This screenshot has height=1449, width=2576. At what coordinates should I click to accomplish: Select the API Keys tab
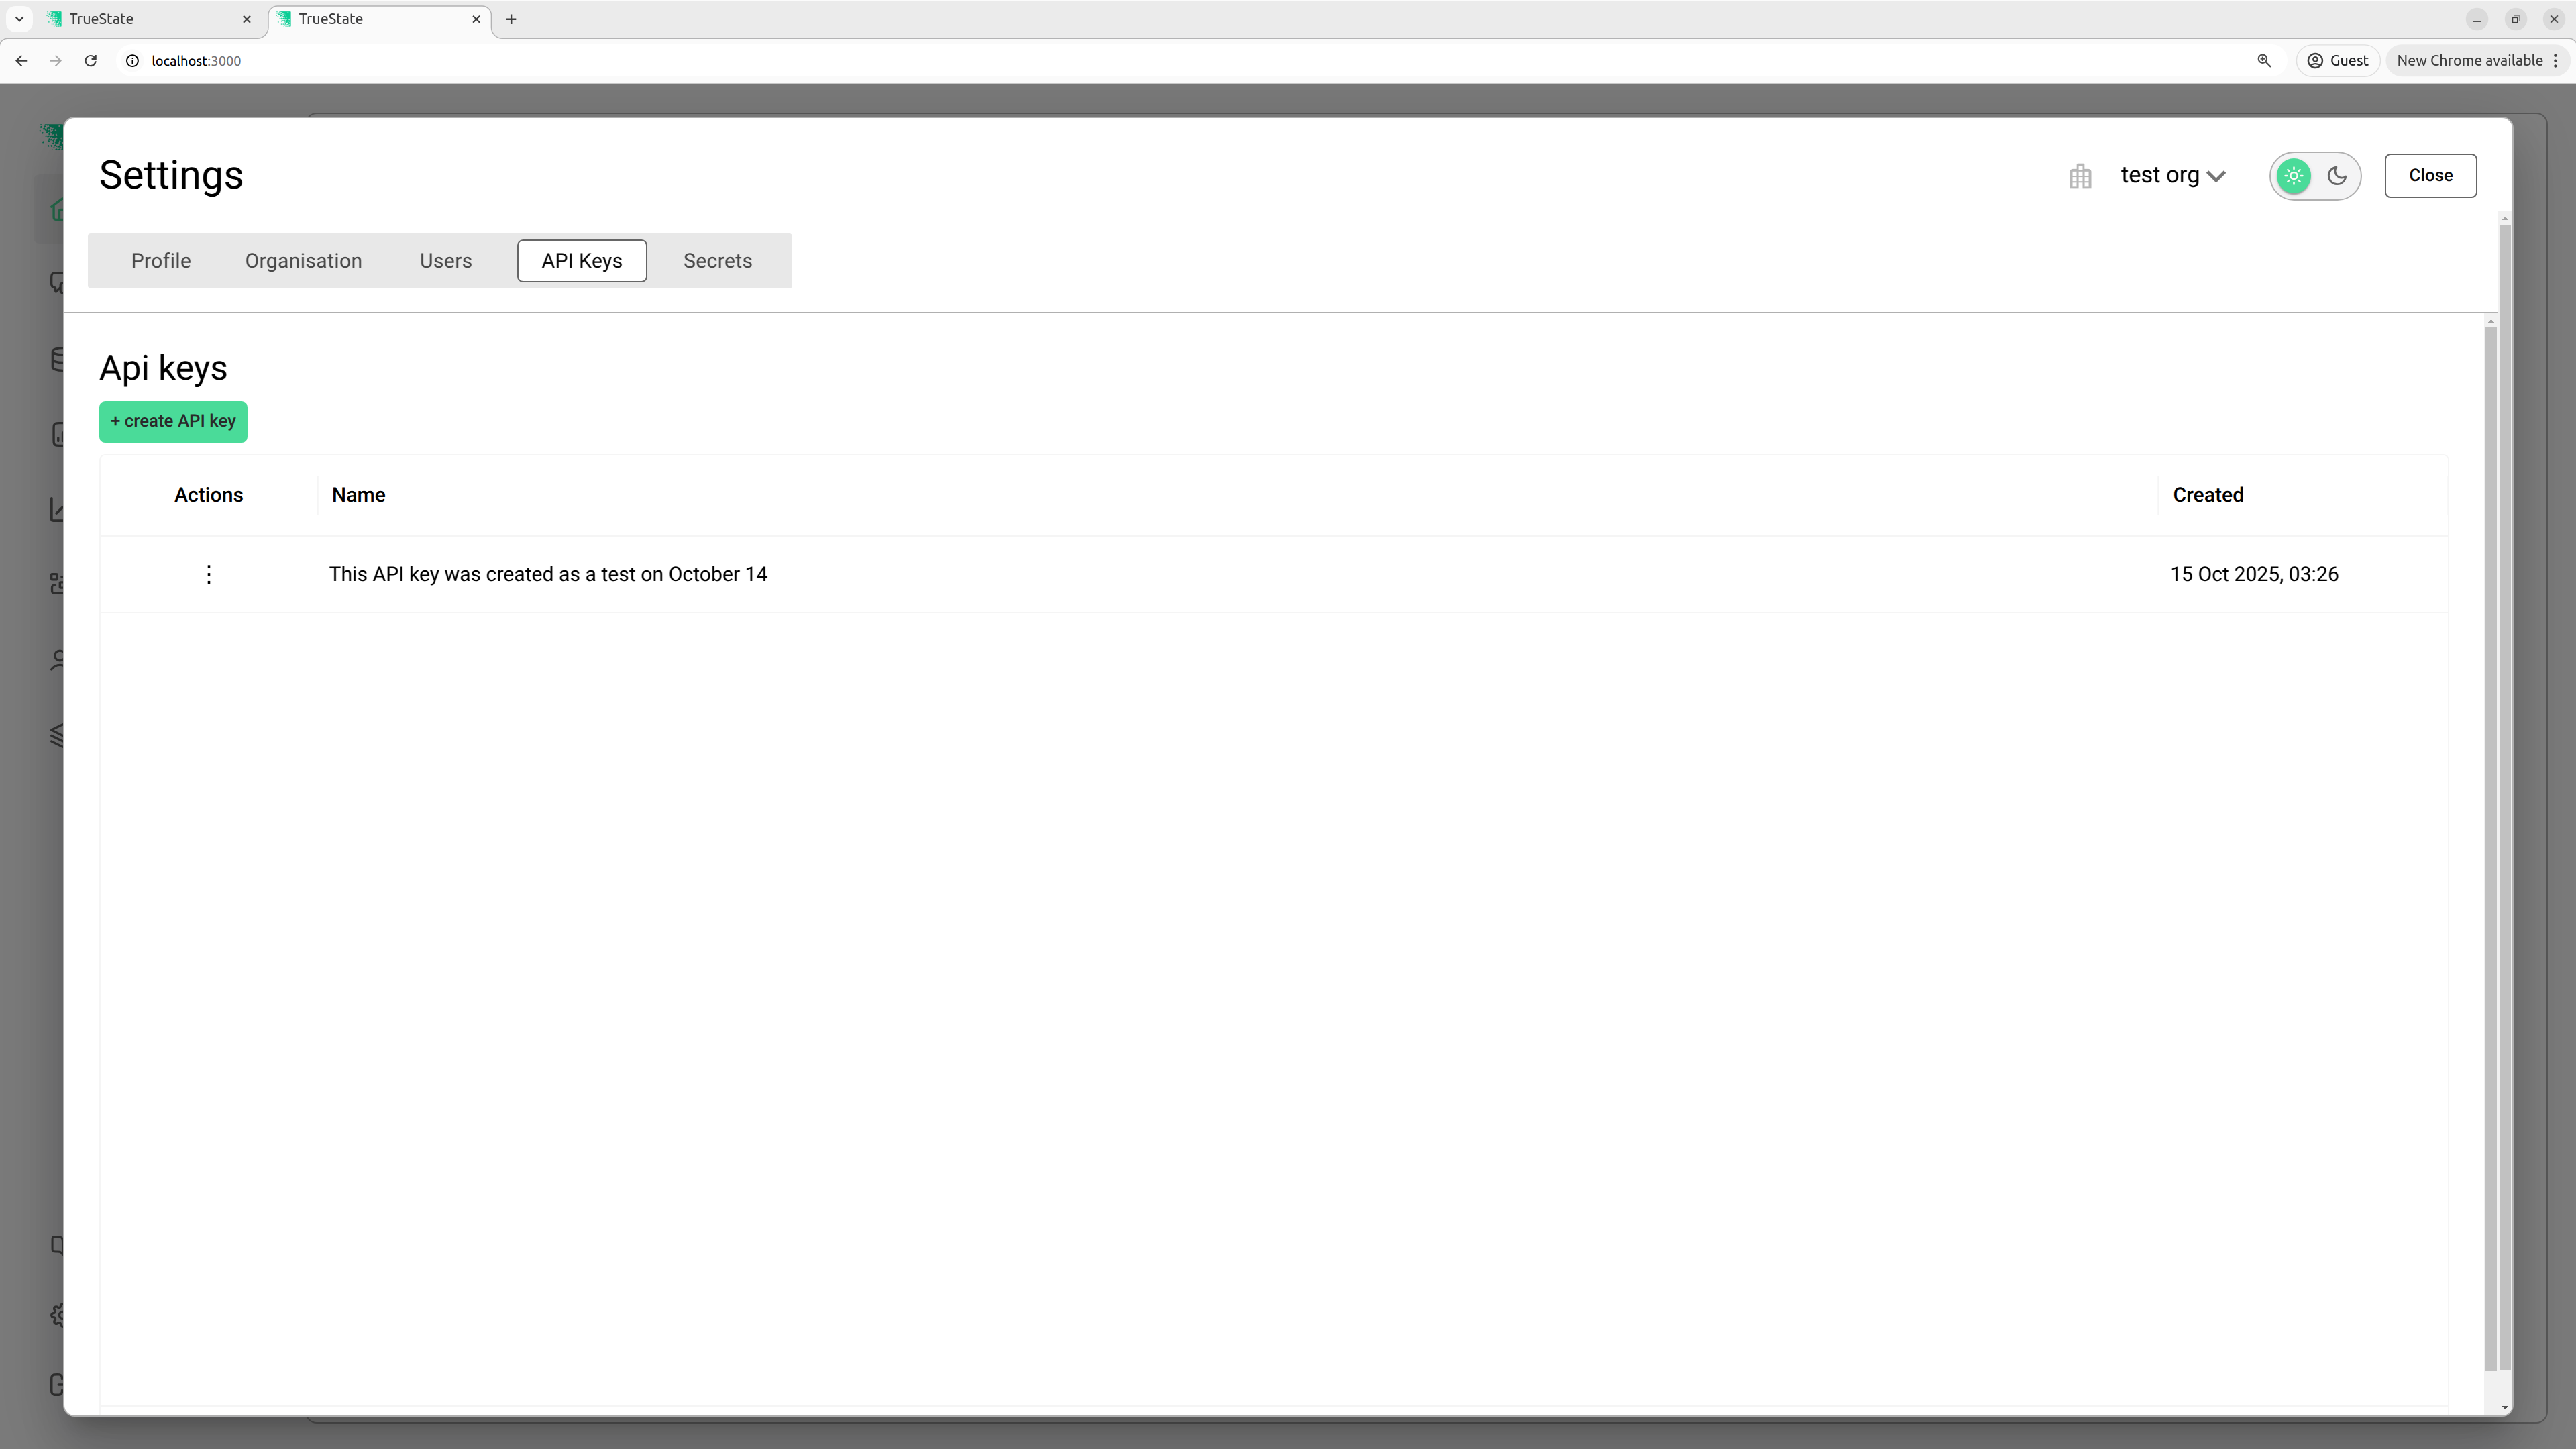pos(581,261)
